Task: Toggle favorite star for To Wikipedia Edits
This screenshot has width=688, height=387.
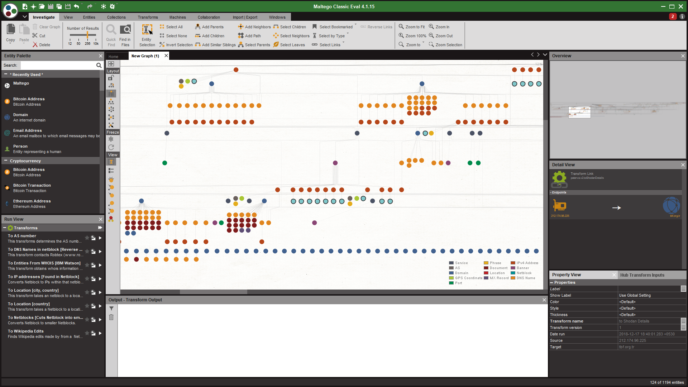Action: 87,333
